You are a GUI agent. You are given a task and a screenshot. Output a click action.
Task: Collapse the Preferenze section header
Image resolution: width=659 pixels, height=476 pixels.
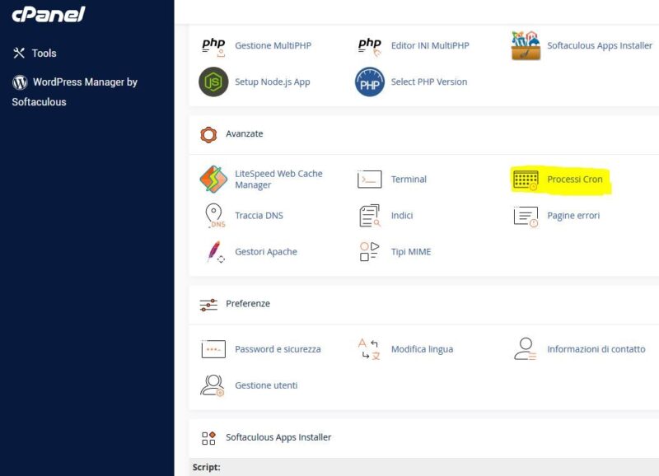[424, 304]
